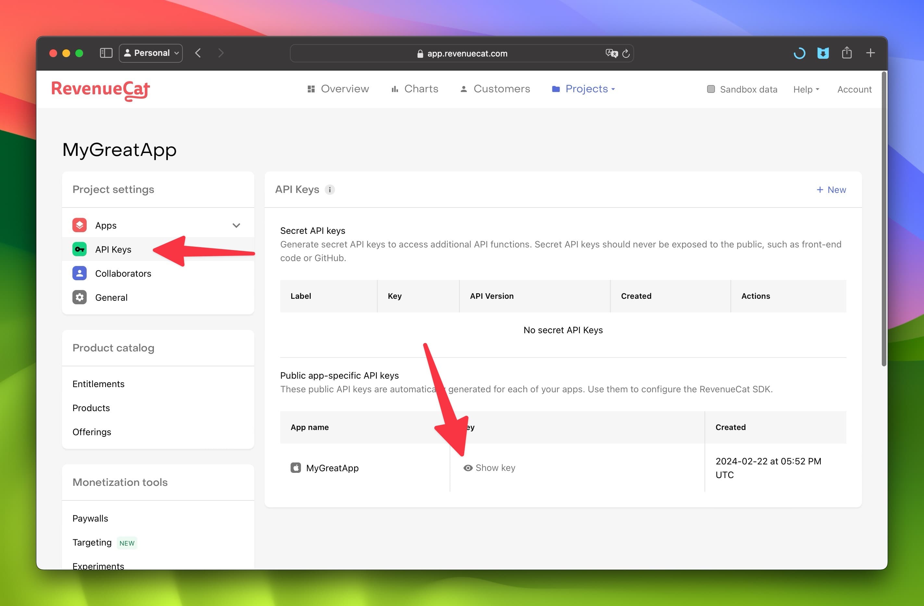Click the Customers person icon
The image size is (924, 606).
464,89
